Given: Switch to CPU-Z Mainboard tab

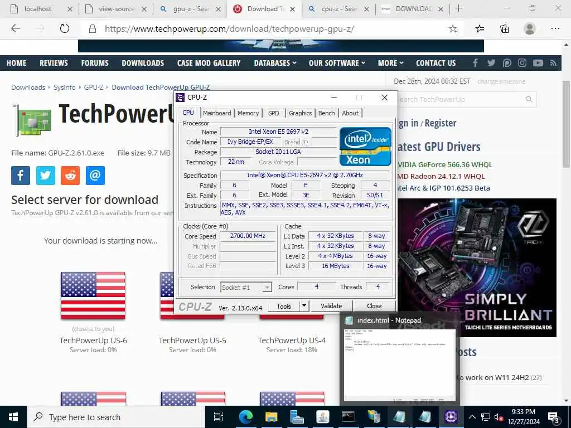Looking at the screenshot, I should pyautogui.click(x=217, y=113).
